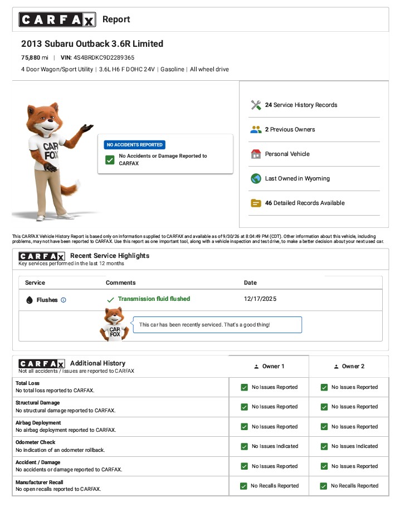Screen dimensions: 400x507
Task: Click the Flushes droplet icon
Action: click(30, 300)
